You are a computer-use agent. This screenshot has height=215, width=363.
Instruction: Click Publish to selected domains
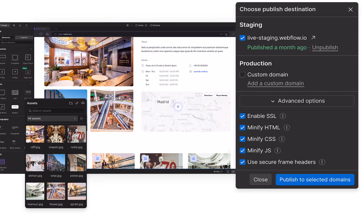coord(315,180)
